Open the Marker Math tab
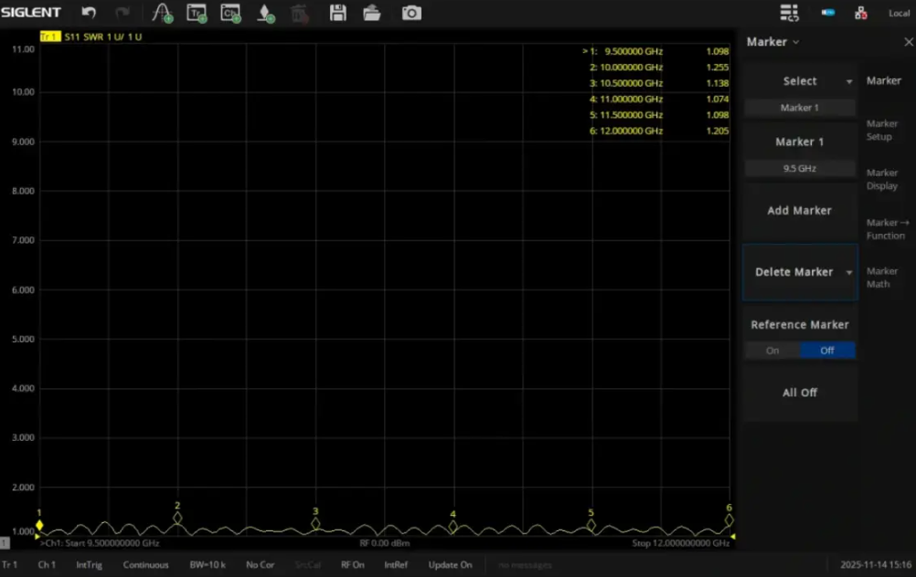This screenshot has width=916, height=577. click(x=882, y=278)
